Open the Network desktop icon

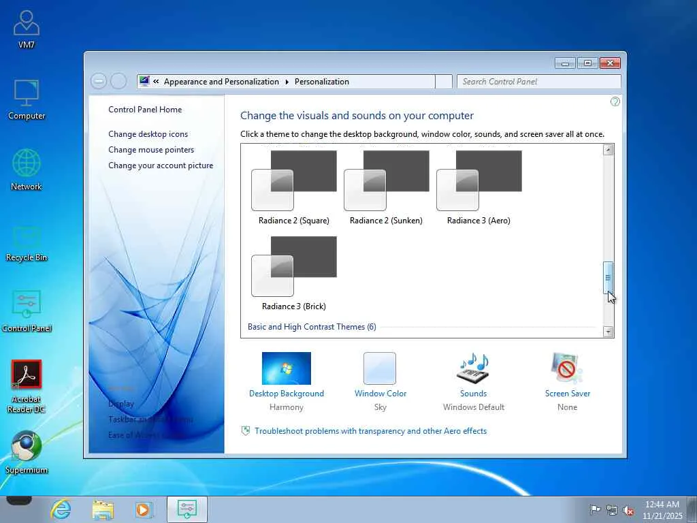tap(27, 170)
